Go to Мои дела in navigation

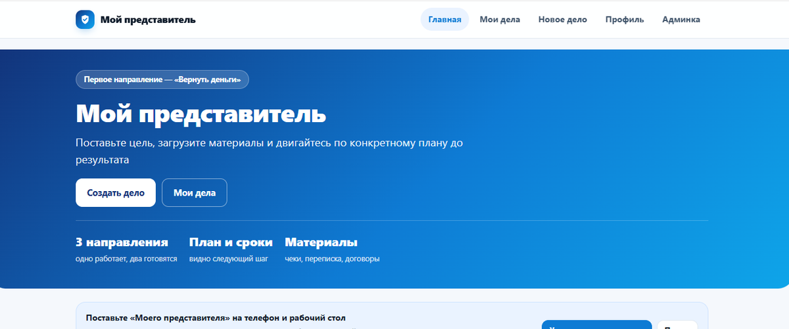[x=500, y=20]
